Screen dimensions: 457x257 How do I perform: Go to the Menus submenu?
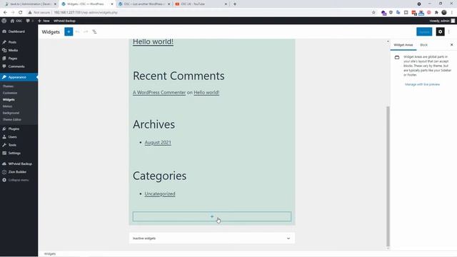pos(8,106)
